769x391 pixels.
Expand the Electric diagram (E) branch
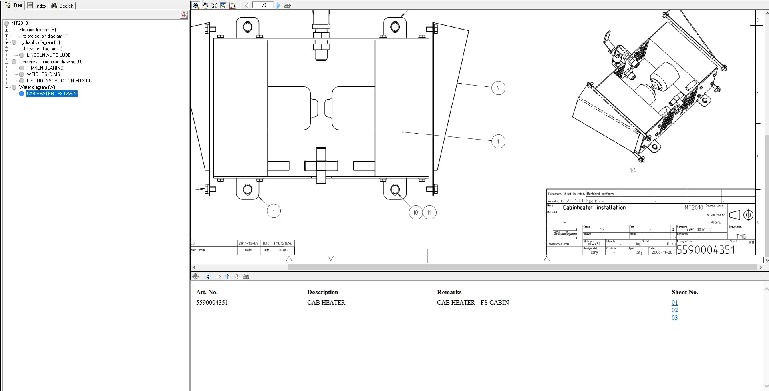[7, 29]
